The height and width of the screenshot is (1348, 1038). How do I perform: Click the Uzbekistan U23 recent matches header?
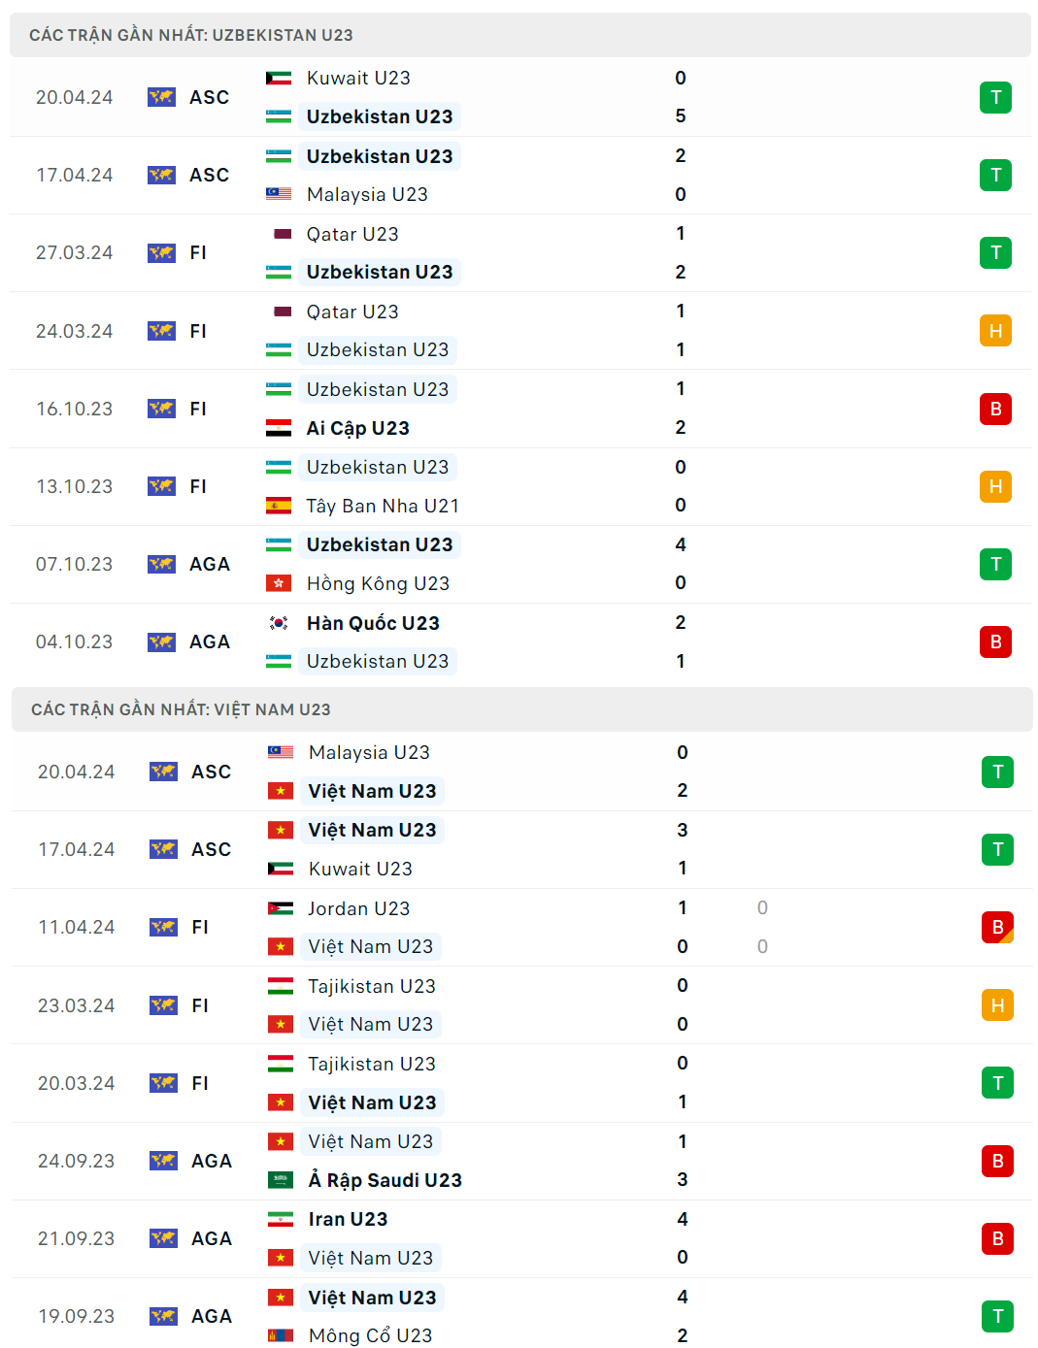(x=191, y=35)
